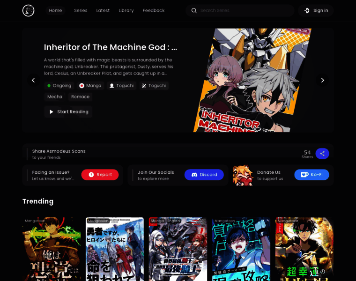Screen dimensions: 356x281
Task: Open the Feedback page
Action: click(154, 10)
